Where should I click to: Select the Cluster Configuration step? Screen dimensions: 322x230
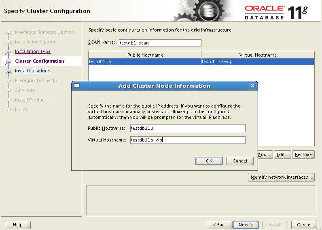pyautogui.click(x=40, y=61)
